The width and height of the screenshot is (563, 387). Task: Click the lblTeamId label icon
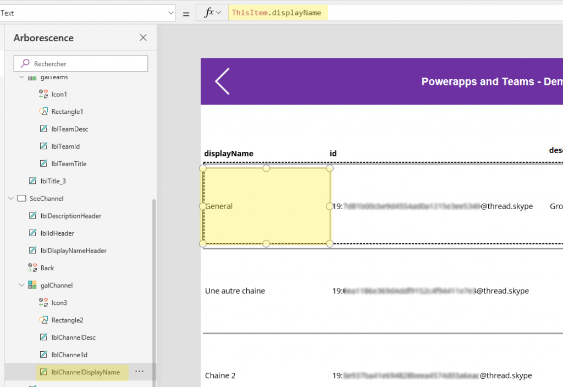tap(43, 146)
